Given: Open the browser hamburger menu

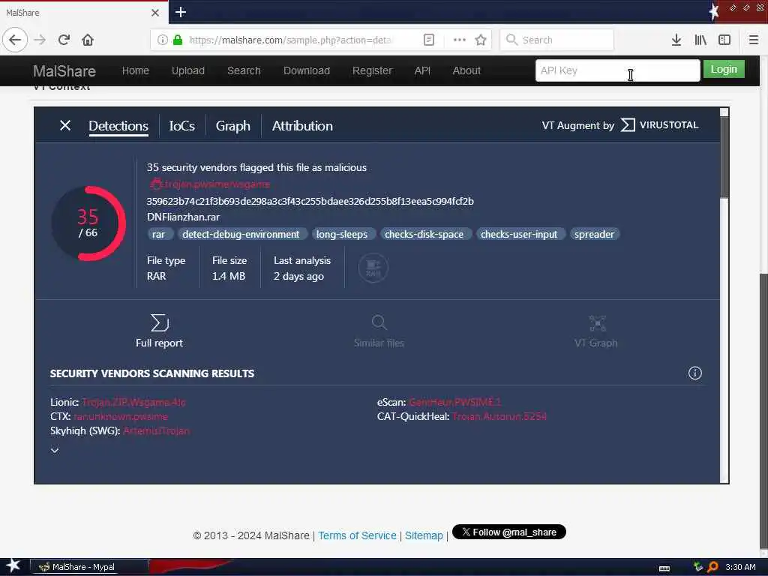Looking at the screenshot, I should [x=753, y=40].
